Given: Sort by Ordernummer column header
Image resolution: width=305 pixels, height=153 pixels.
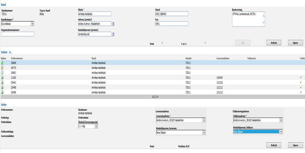Looking at the screenshot, I should pyautogui.click(x=17, y=58).
